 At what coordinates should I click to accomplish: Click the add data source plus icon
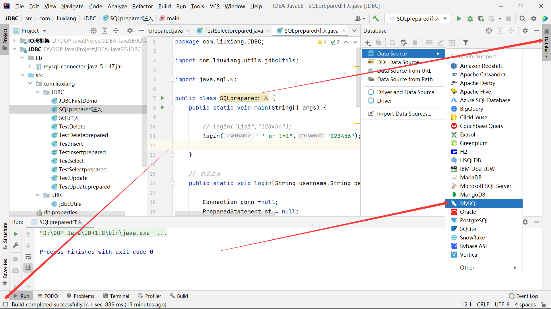click(x=368, y=43)
